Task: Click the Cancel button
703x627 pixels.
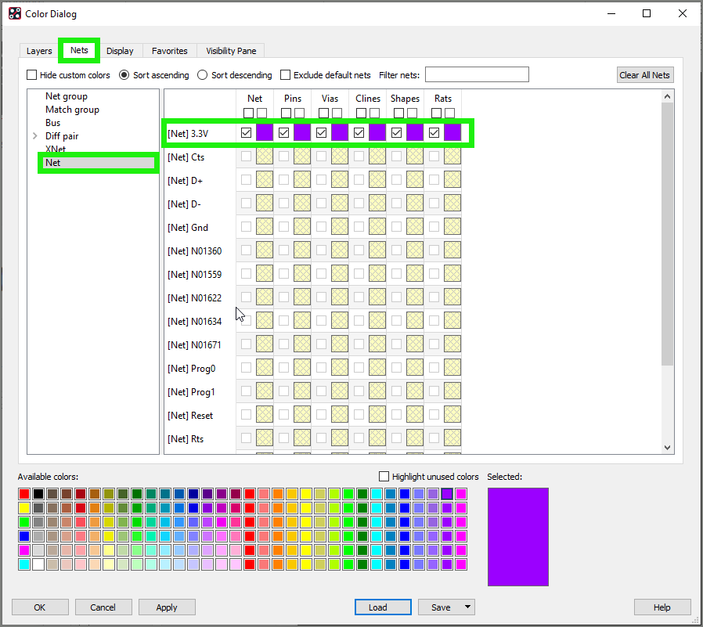Action: (103, 607)
